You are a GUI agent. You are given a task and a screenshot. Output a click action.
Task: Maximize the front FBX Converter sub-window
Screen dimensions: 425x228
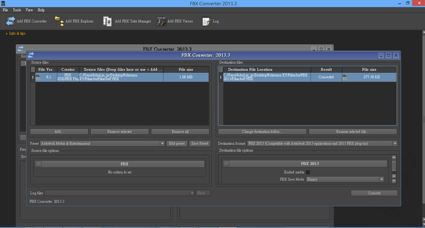click(388, 56)
